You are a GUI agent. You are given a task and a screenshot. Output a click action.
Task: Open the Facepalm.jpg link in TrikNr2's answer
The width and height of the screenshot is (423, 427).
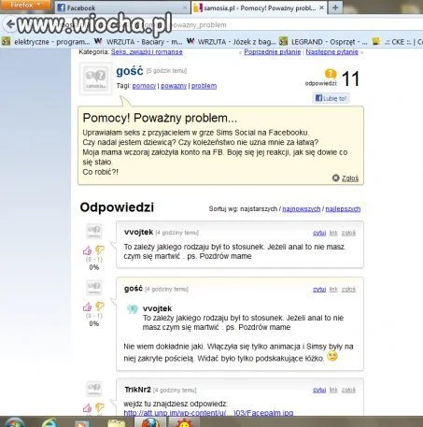click(x=208, y=413)
